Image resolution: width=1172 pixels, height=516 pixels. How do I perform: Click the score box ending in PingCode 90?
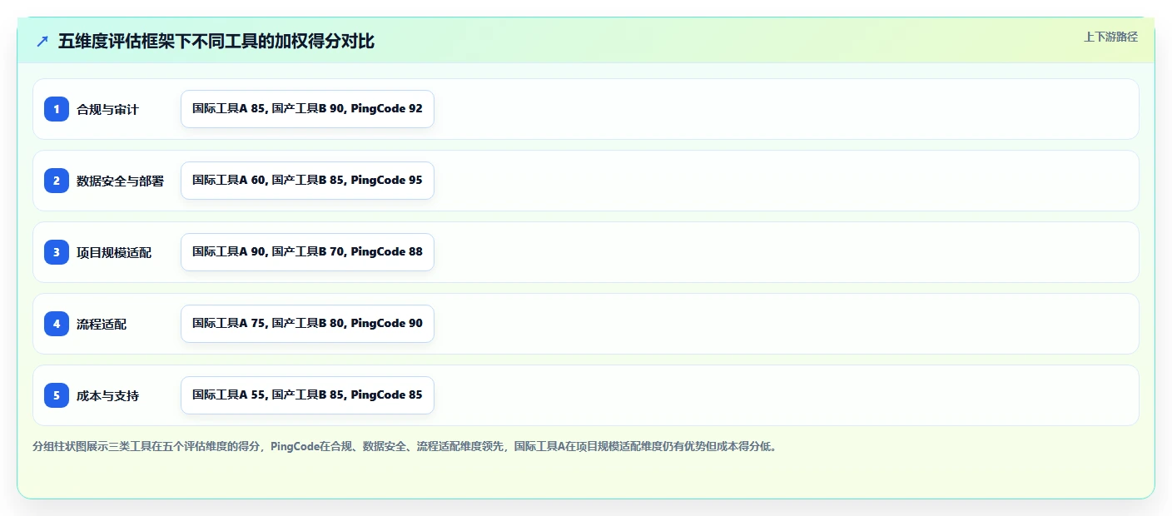[x=307, y=324]
